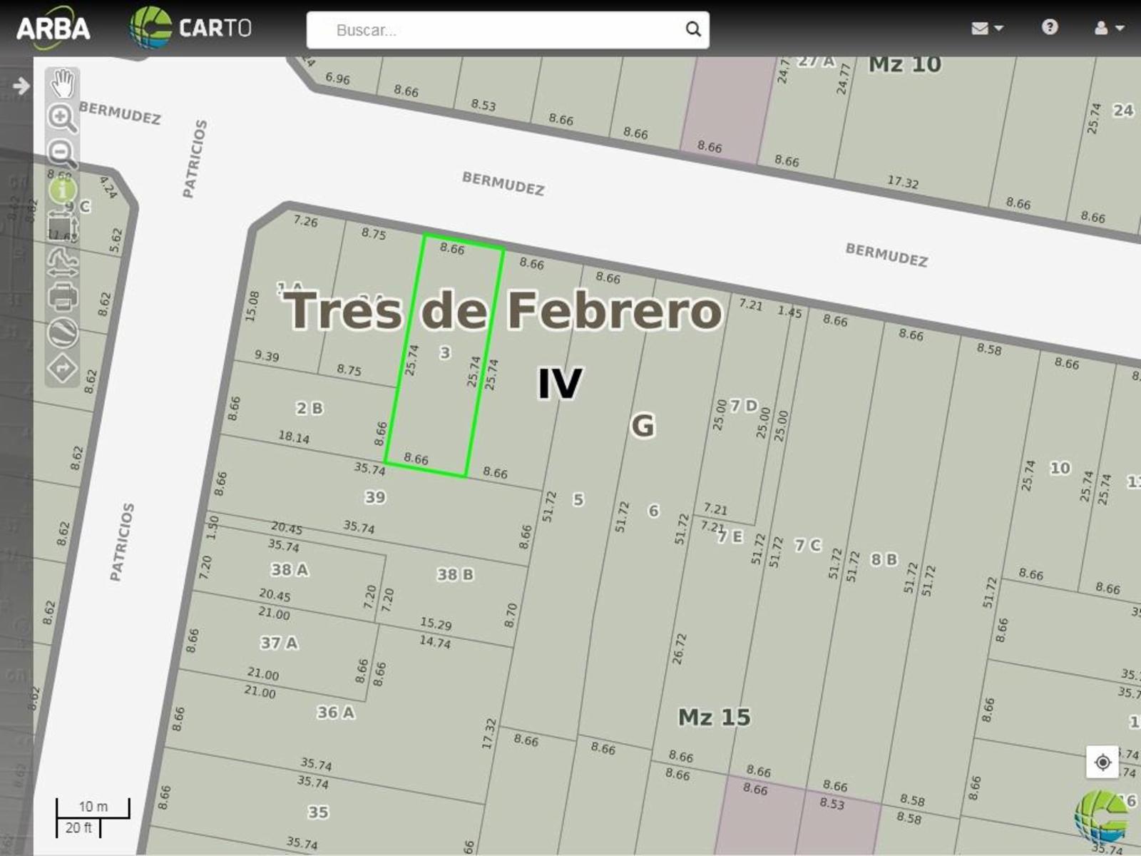Select the area measurement tool
This screenshot has width=1141, height=856.
[63, 226]
